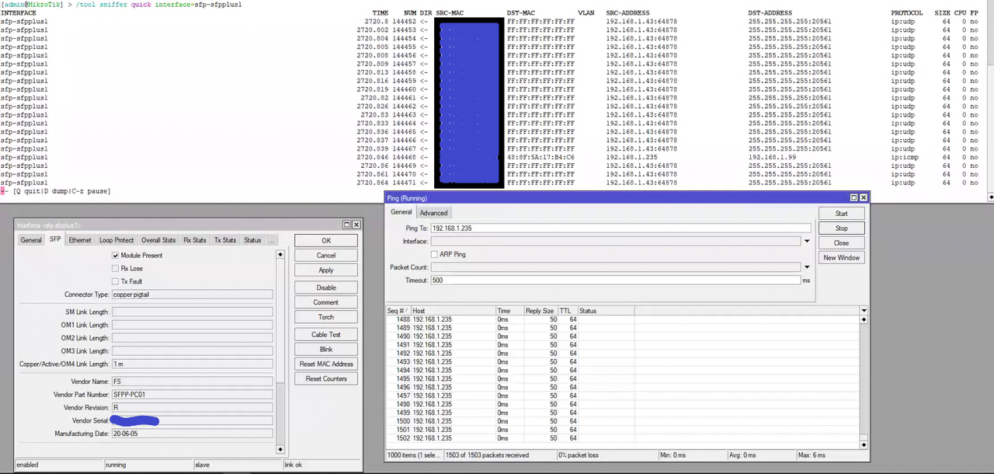Sort ping results by TTL column
The image size is (994, 474).
click(568, 311)
